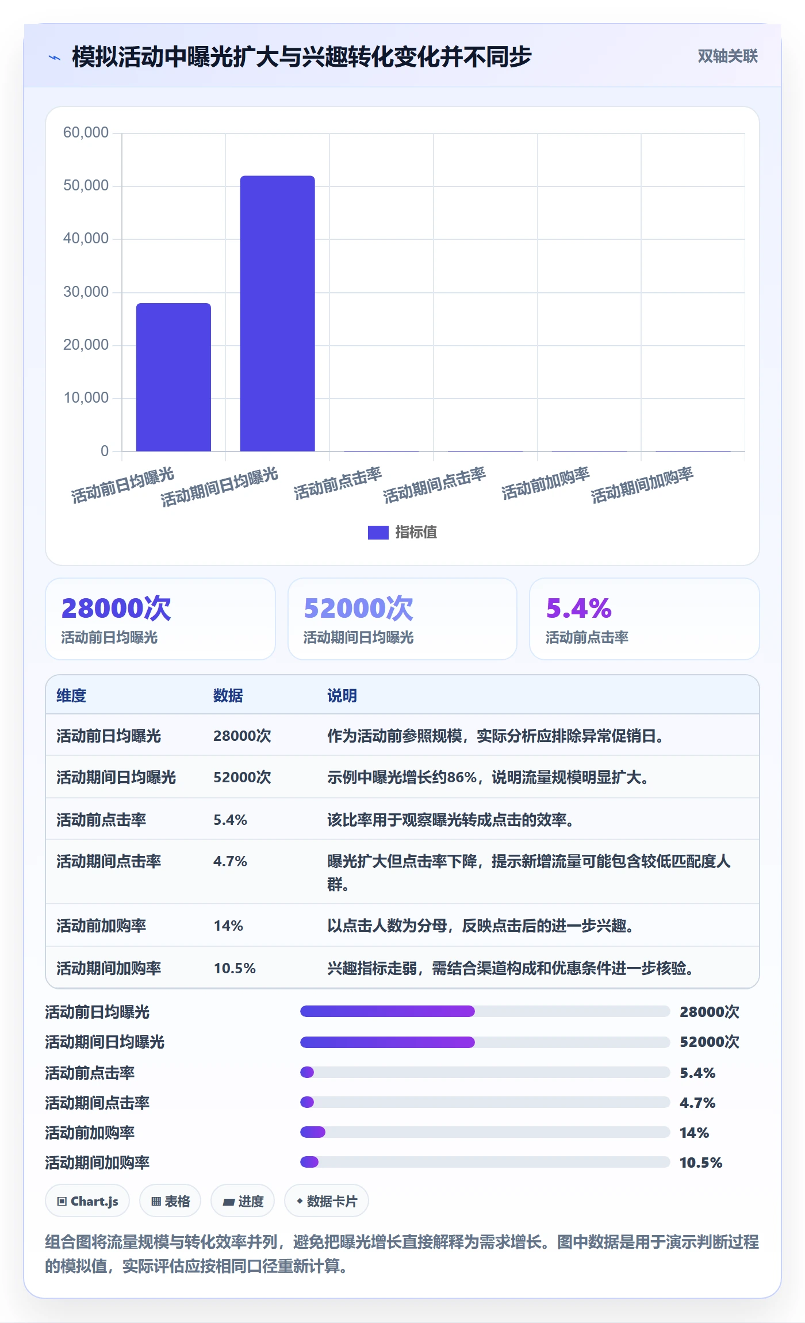Click the 双轴关联 tag in header
Viewport: 805px width, 1323px height.
[x=727, y=56]
